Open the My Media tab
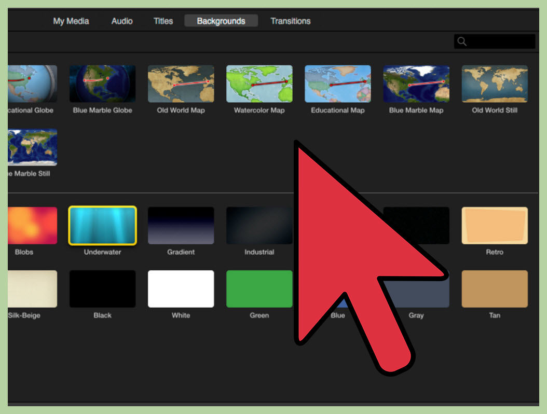The width and height of the screenshot is (547, 414). pyautogui.click(x=71, y=21)
